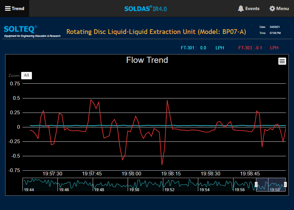Click the red lowest trough after 19:58:00
Screen dimensions: 294x210
[x=162, y=164]
